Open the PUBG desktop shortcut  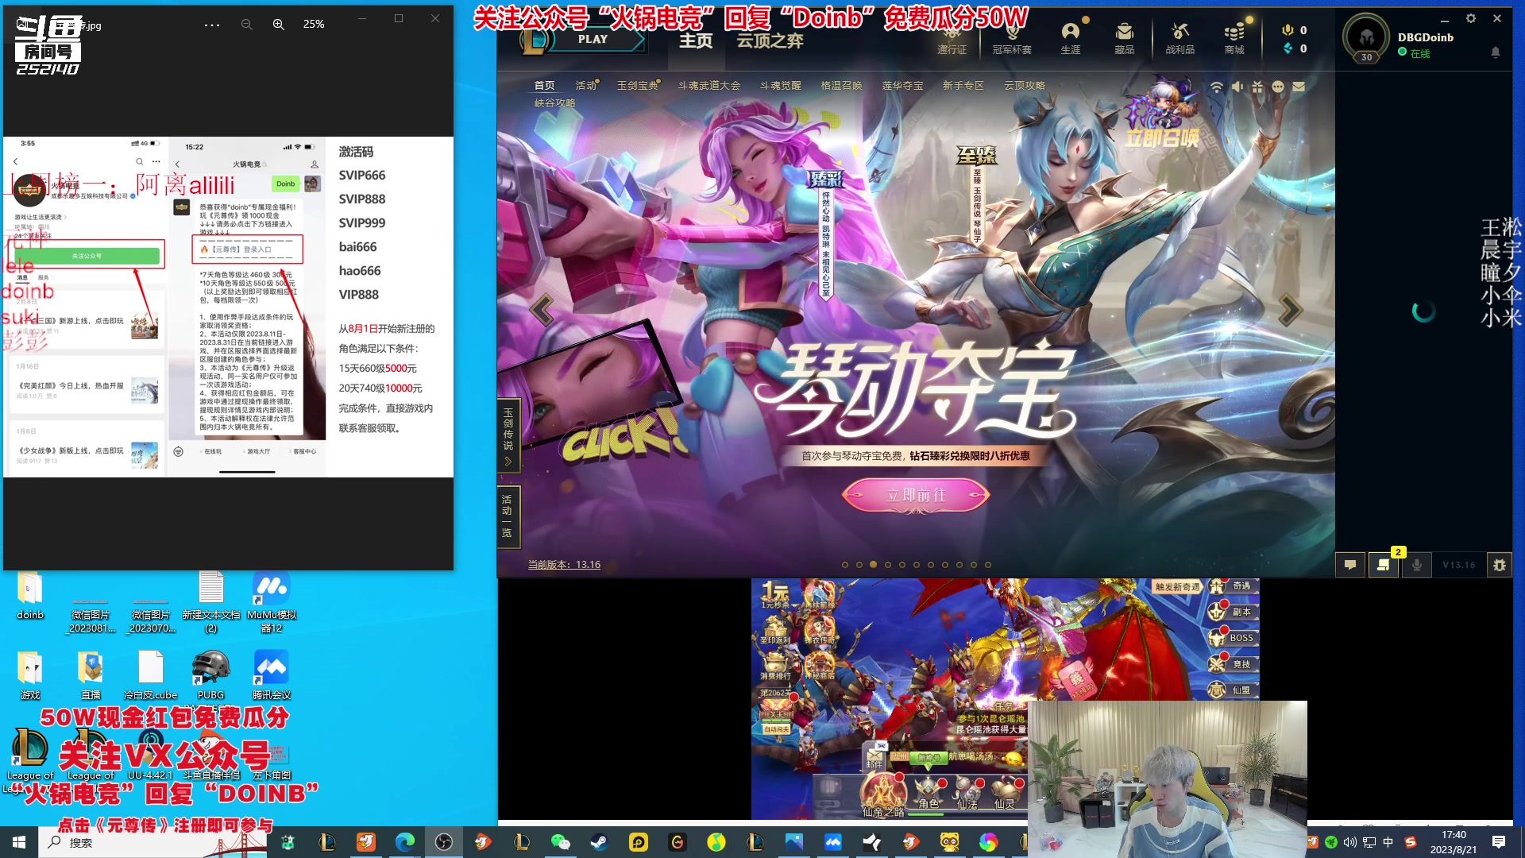(x=211, y=675)
